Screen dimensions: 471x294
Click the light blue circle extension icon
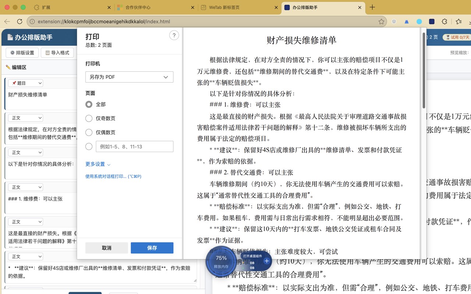(x=419, y=22)
